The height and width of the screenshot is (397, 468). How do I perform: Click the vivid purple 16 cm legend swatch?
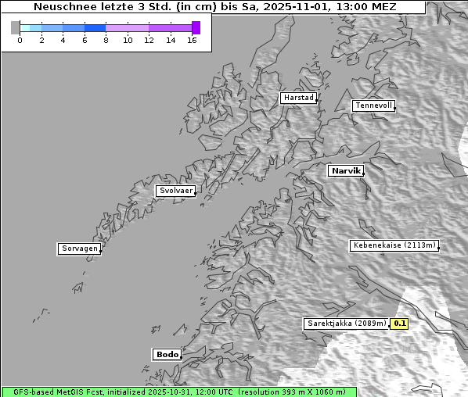click(x=196, y=27)
